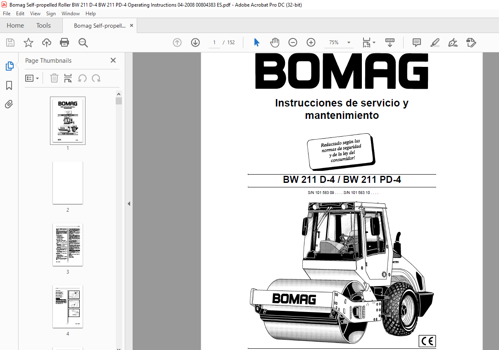Screen dimensions: 499x350
Task: Open the Page Thumbnails sidebar icon
Action: tap(9, 66)
